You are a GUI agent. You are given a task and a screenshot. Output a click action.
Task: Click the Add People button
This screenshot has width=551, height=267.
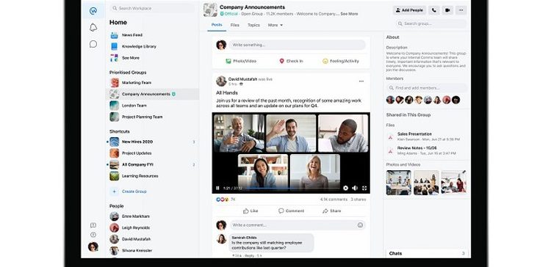pyautogui.click(x=409, y=10)
